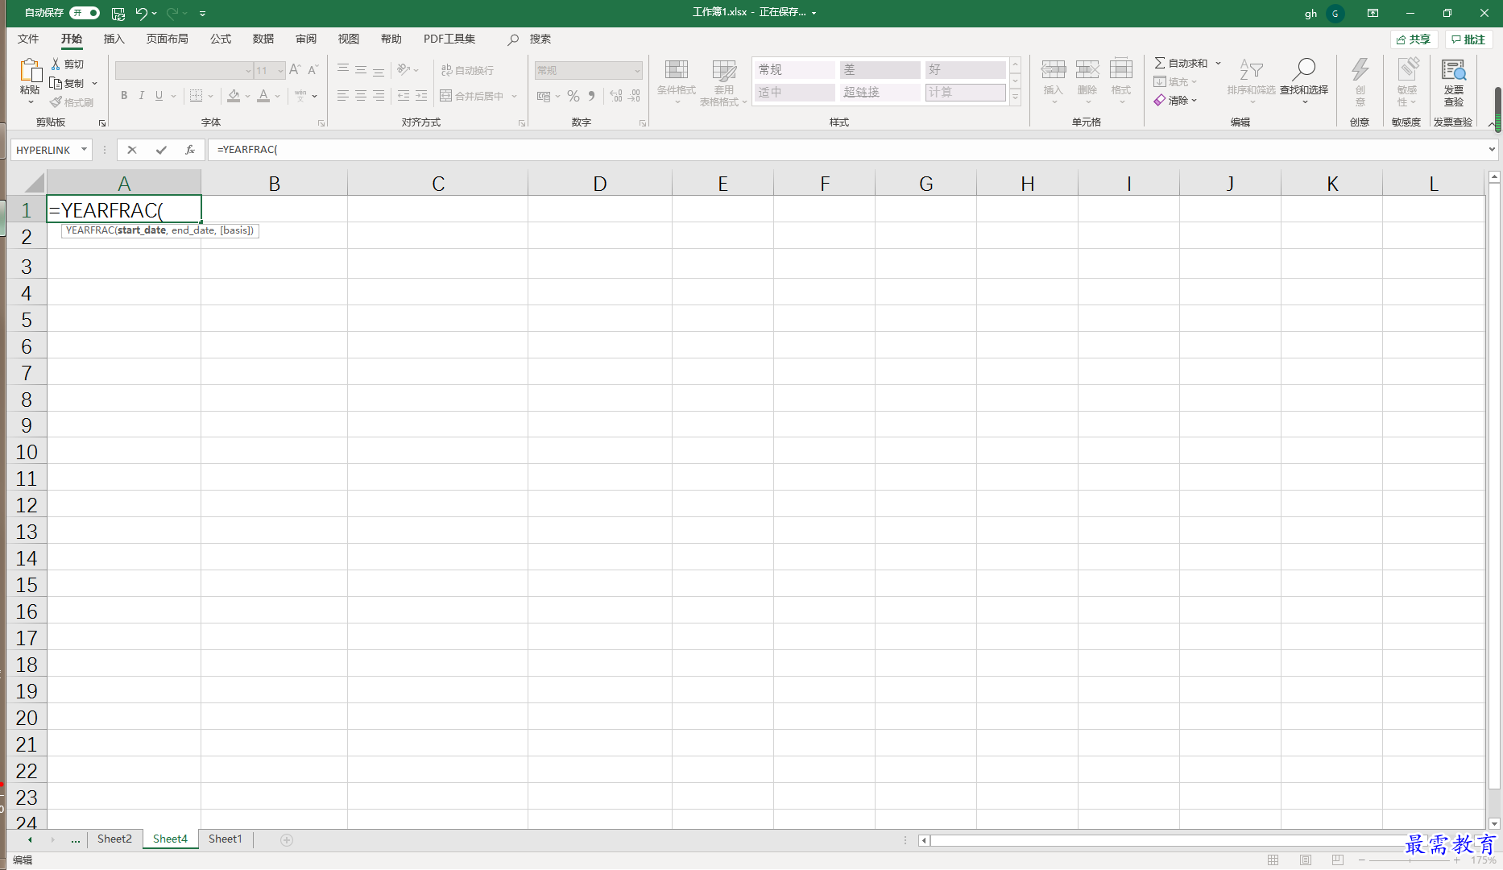Click the invoice check icon
The image size is (1503, 870).
1454,70
